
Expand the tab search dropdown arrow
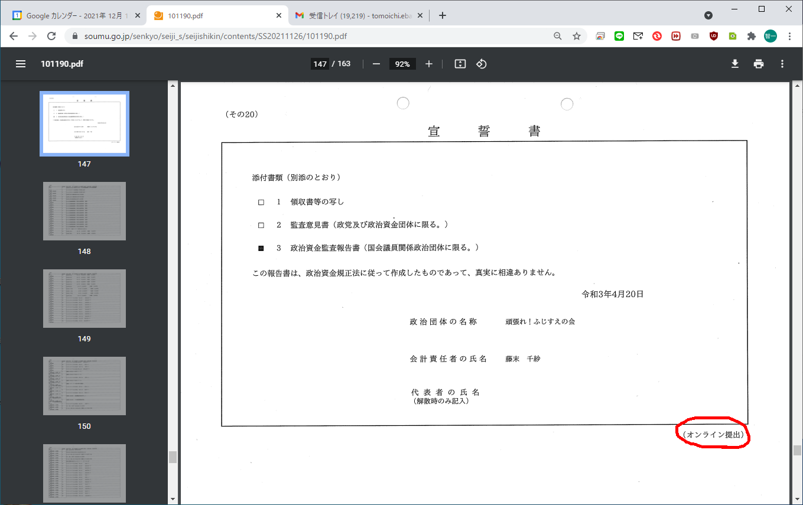[x=708, y=15]
